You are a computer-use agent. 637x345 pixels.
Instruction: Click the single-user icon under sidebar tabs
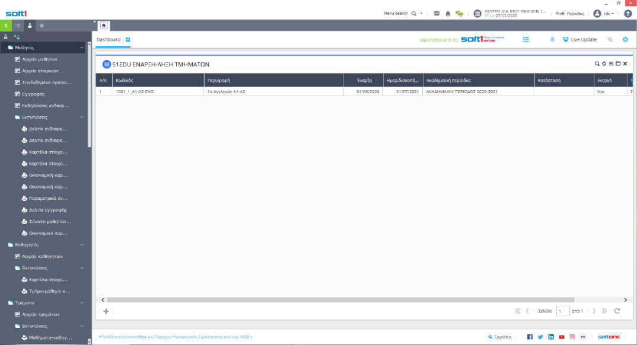click(6, 37)
